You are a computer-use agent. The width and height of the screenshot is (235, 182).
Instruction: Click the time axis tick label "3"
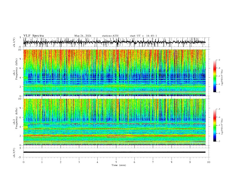pyautogui.click(x=79, y=162)
